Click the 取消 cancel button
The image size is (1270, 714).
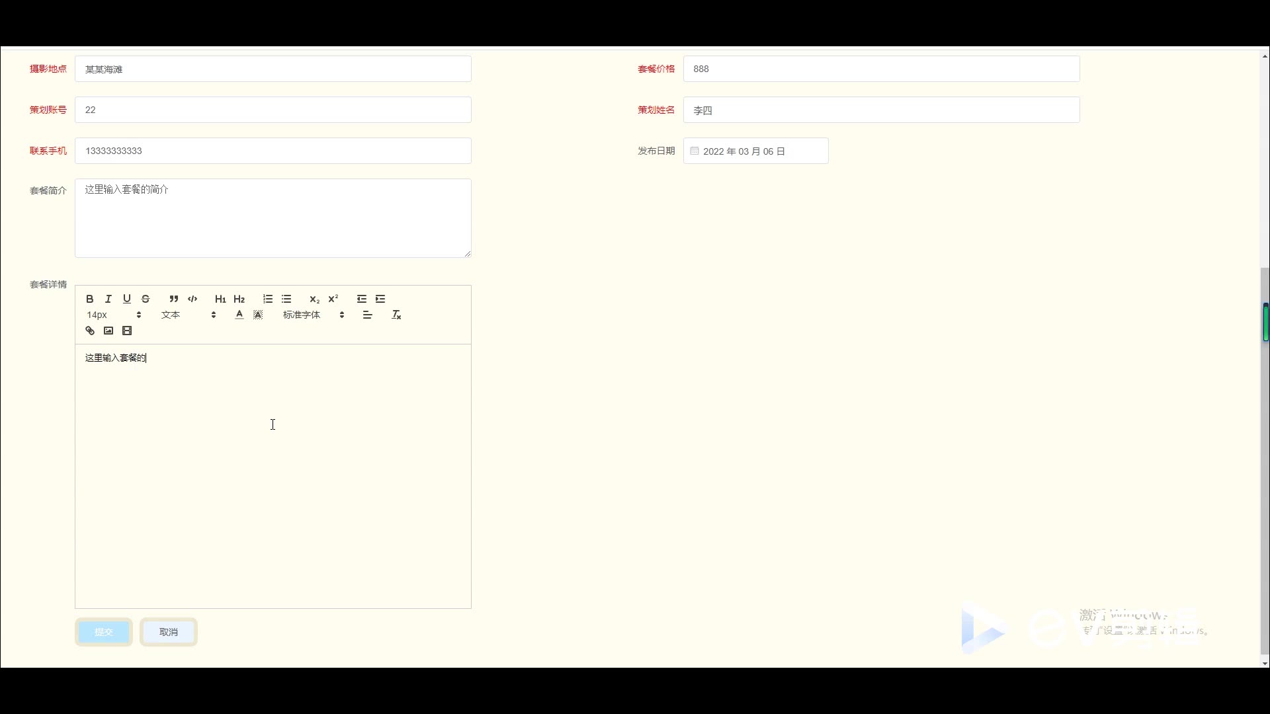[x=169, y=632]
